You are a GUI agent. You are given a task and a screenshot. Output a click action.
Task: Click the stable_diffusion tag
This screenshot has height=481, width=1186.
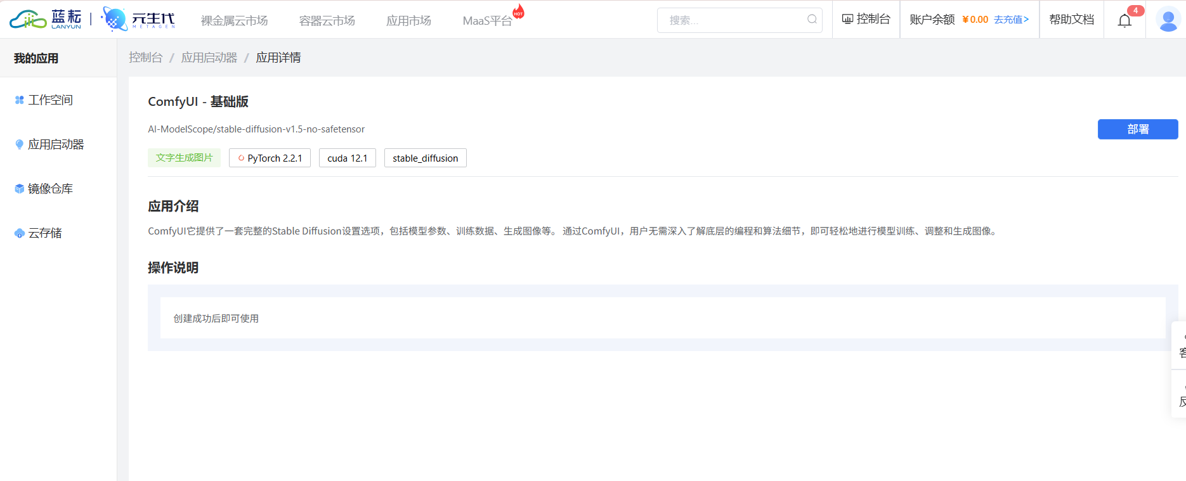[426, 158]
